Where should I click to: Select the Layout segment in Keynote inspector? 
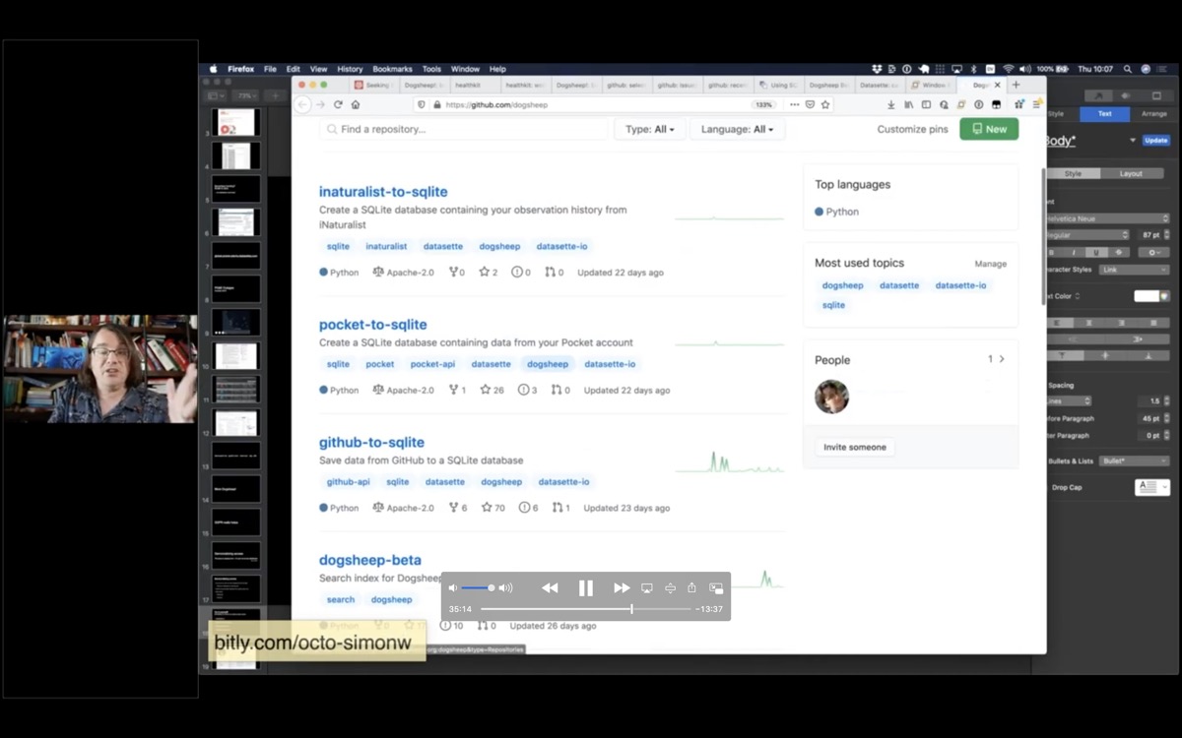[x=1131, y=174]
